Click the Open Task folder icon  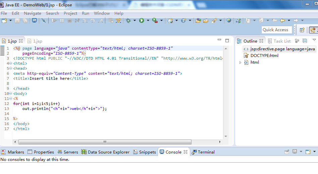click(206, 20)
